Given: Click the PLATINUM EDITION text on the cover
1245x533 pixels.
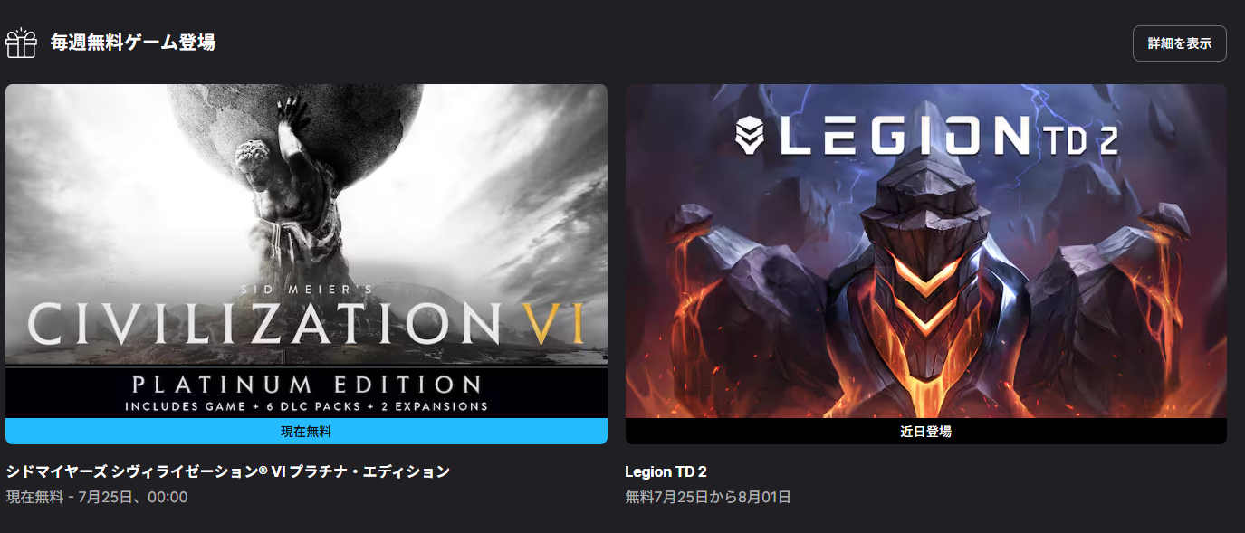Looking at the screenshot, I should pyautogui.click(x=306, y=384).
